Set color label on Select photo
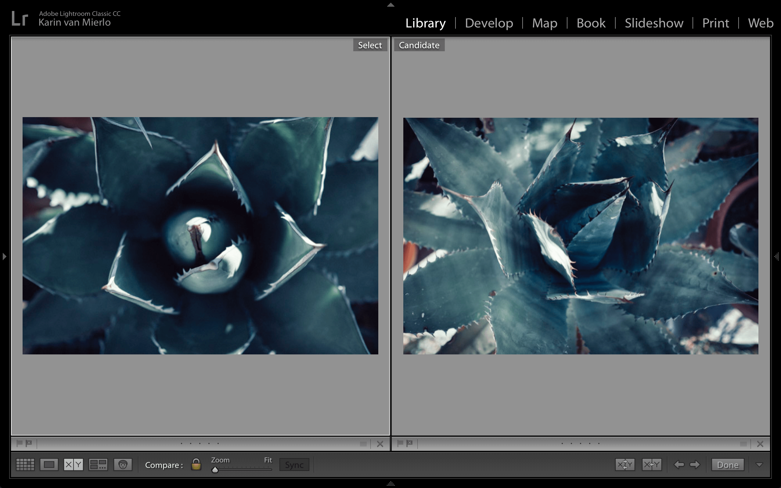The image size is (781, 488). tap(363, 444)
